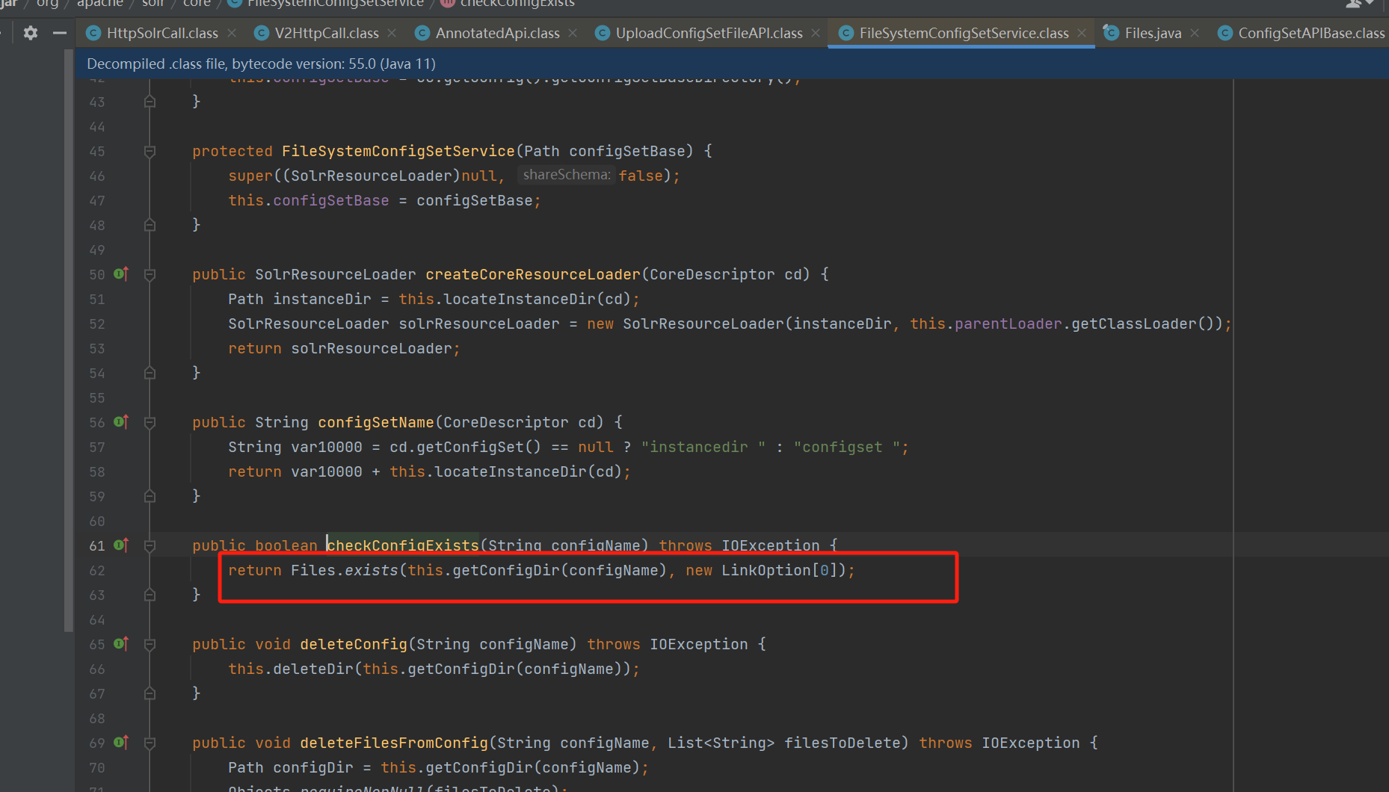
Task: Collapse configSetName method at line 56
Action: click(150, 423)
